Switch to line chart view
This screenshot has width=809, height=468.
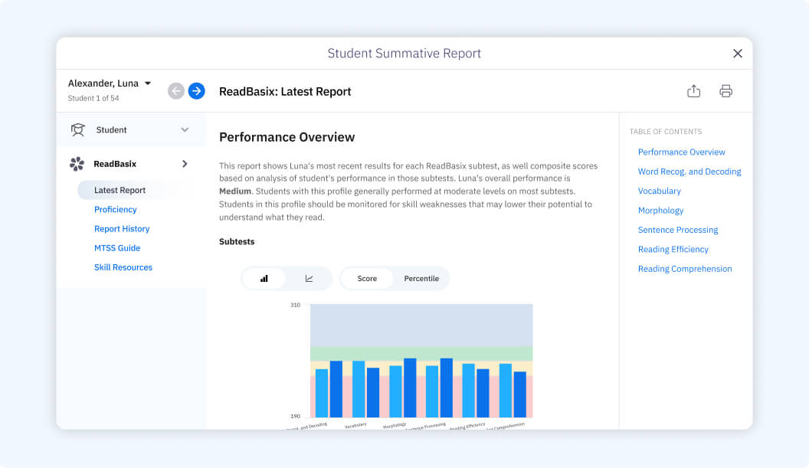pyautogui.click(x=309, y=279)
